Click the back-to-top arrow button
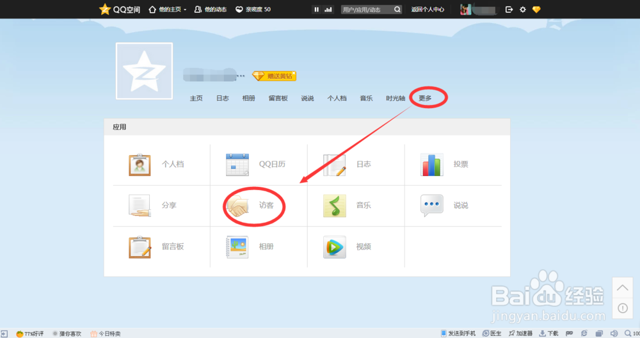Viewport: 640px width, 338px height. tap(623, 288)
